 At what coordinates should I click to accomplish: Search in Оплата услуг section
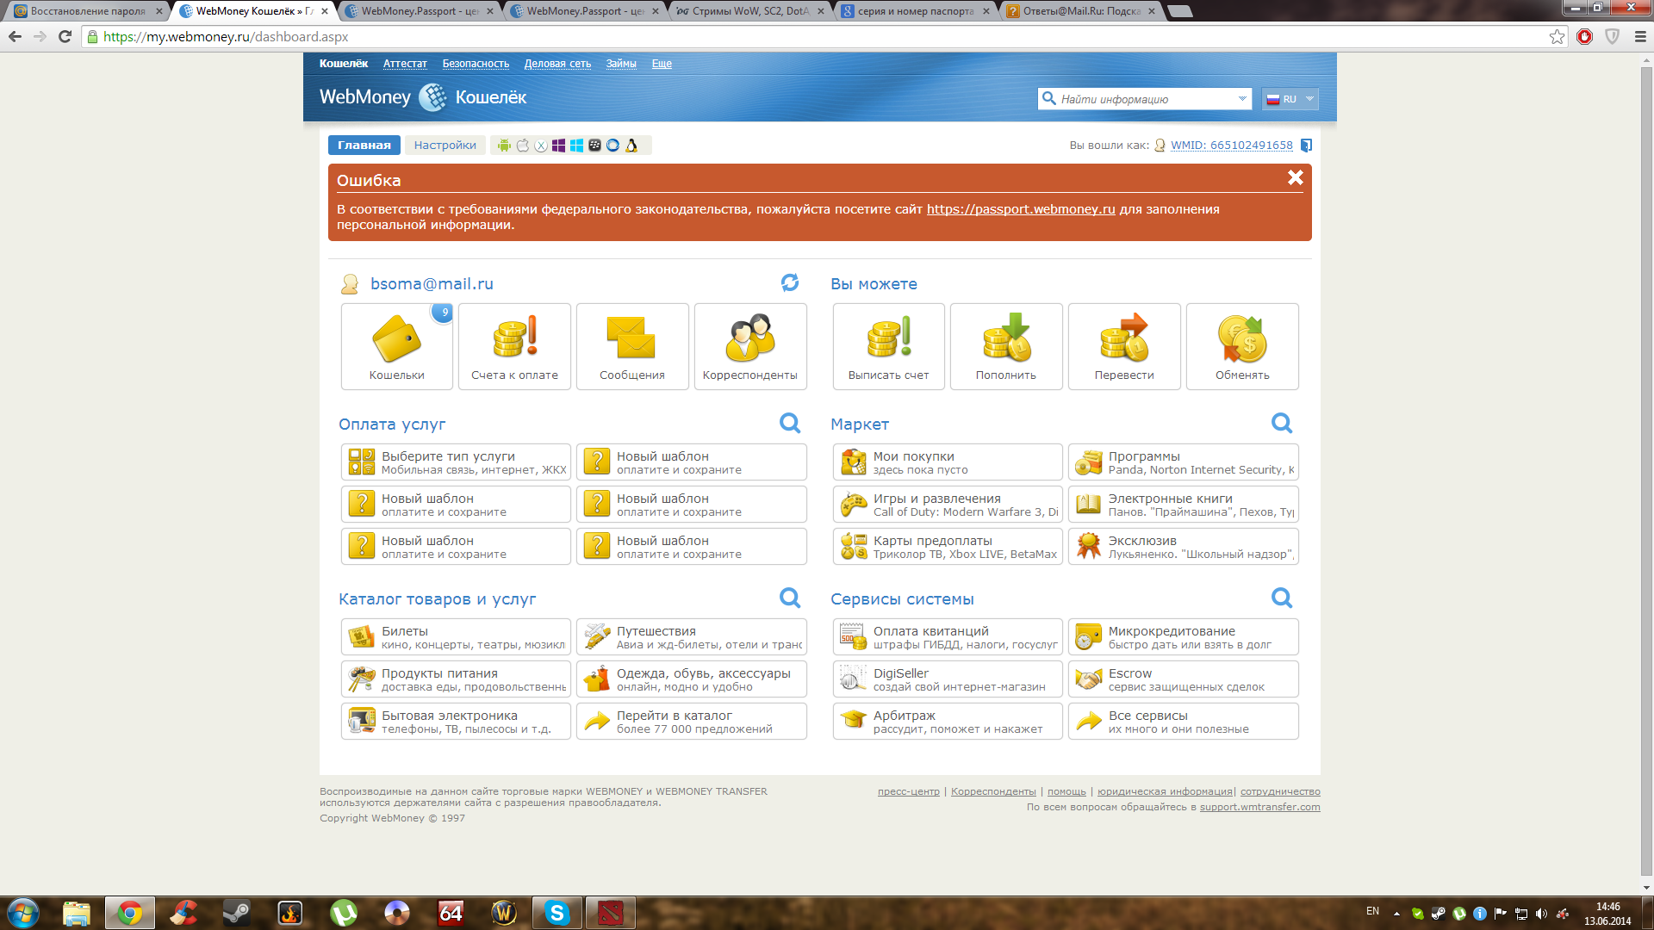(x=790, y=423)
